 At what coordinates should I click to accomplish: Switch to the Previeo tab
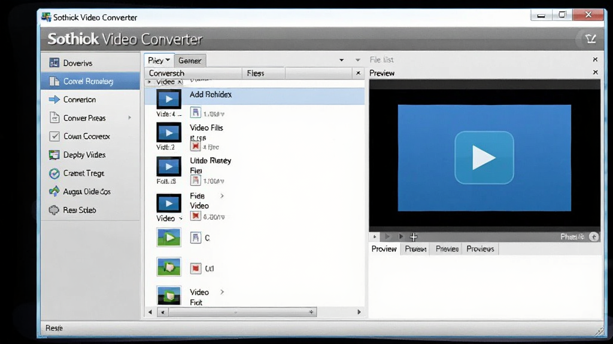pos(447,249)
